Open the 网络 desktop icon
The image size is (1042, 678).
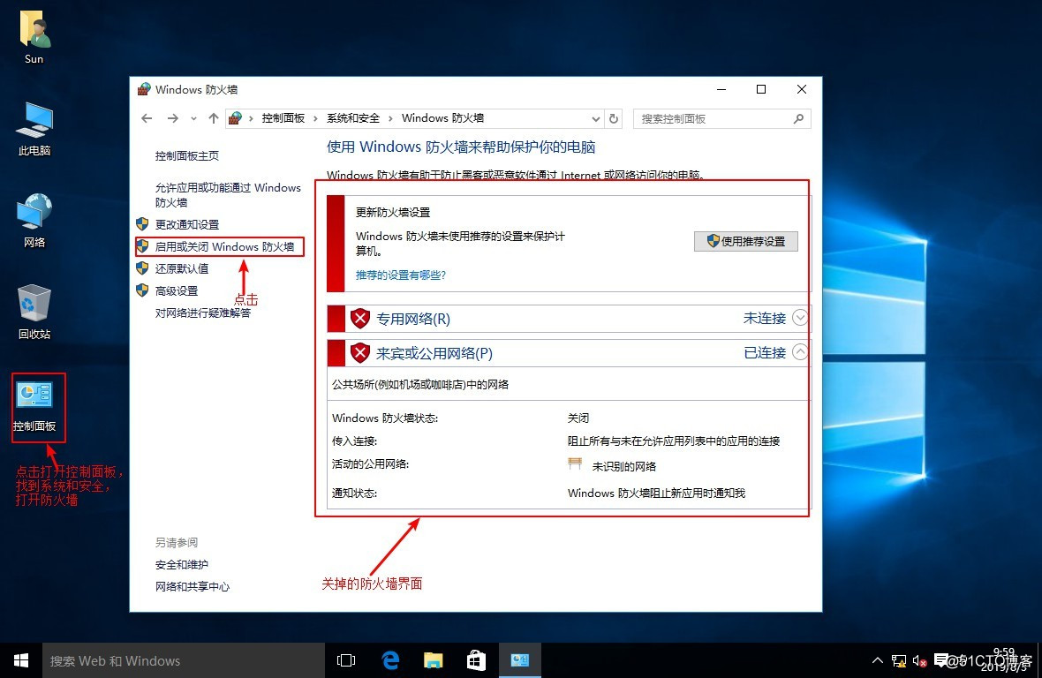tap(34, 221)
